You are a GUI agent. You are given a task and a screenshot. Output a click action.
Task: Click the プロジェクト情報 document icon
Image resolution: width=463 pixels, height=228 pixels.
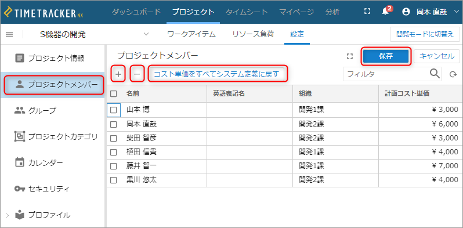click(x=20, y=58)
